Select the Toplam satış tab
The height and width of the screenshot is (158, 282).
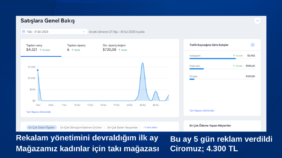click(41, 48)
